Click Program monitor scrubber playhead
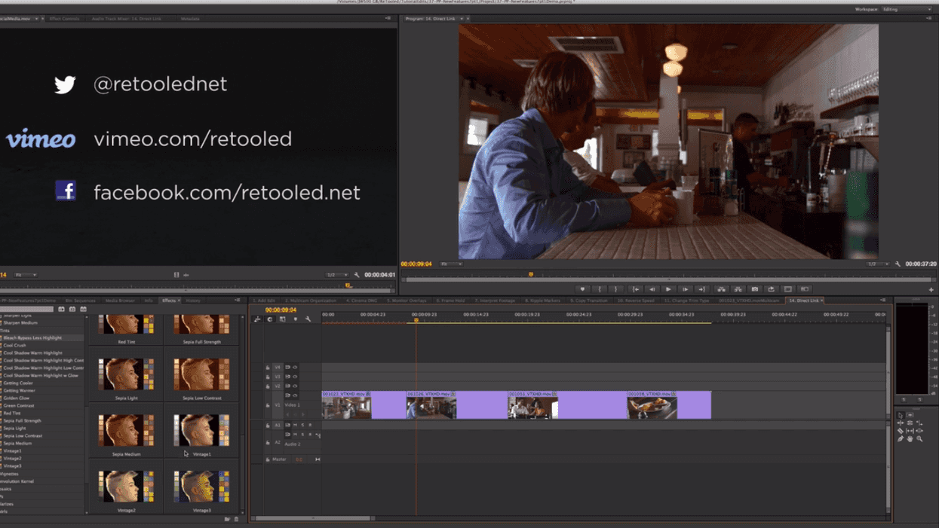Viewport: 939px width, 528px height. pyautogui.click(x=531, y=275)
